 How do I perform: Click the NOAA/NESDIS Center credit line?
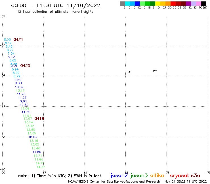click(x=114, y=181)
